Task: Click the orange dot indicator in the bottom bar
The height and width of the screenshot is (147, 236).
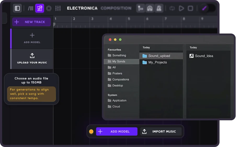Action: coord(91,132)
